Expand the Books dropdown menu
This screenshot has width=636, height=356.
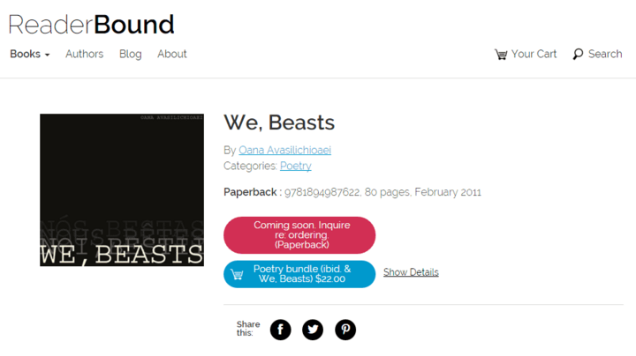coord(30,55)
